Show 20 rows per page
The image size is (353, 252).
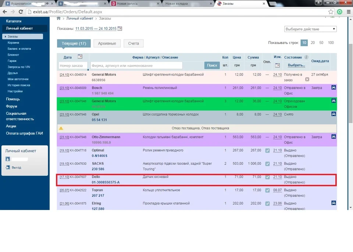313,43
